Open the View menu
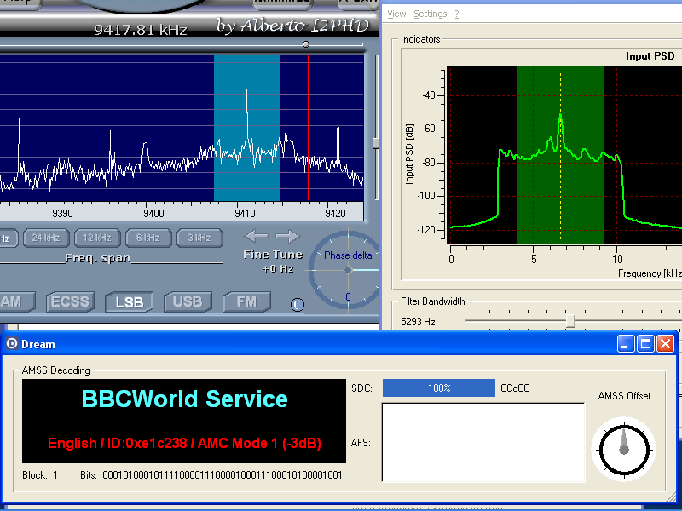The height and width of the screenshot is (511, 682). [396, 14]
